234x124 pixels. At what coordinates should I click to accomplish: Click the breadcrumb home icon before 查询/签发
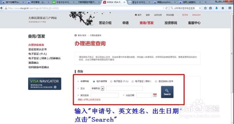(x=76, y=35)
